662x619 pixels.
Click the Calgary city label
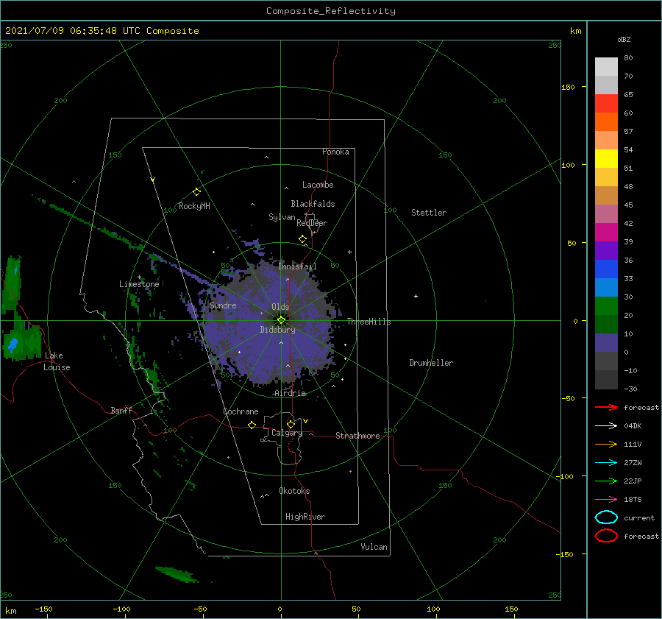287,433
